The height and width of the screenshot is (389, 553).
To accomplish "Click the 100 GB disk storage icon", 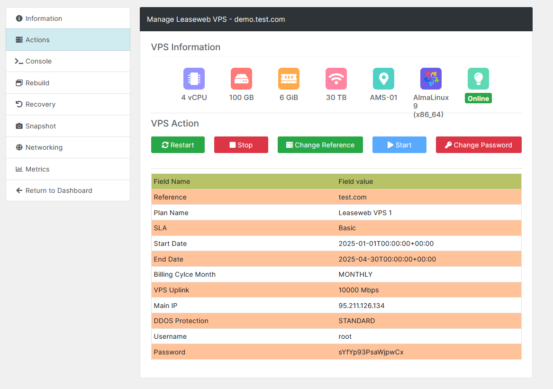I will tap(241, 79).
